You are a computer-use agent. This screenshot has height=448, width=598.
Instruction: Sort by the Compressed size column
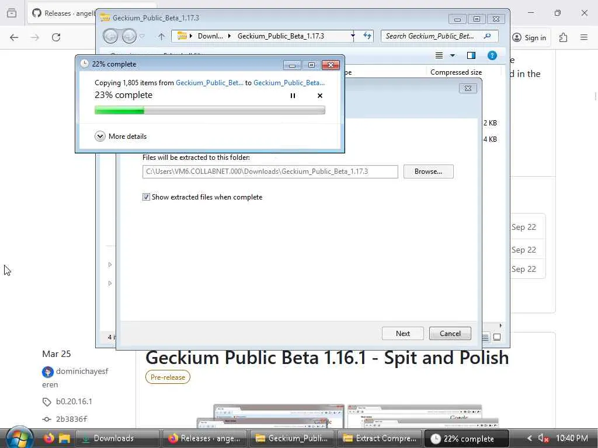coord(456,72)
